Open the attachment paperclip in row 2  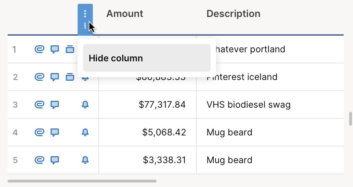point(39,77)
